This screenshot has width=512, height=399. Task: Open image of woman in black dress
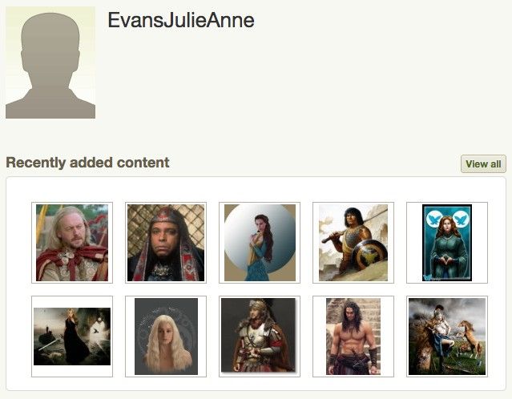click(72, 337)
